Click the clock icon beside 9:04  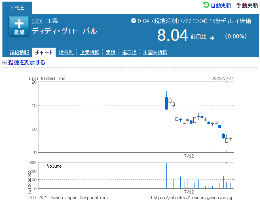tap(133, 21)
